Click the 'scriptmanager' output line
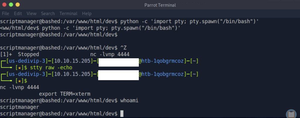300x118 pixels. (20, 107)
